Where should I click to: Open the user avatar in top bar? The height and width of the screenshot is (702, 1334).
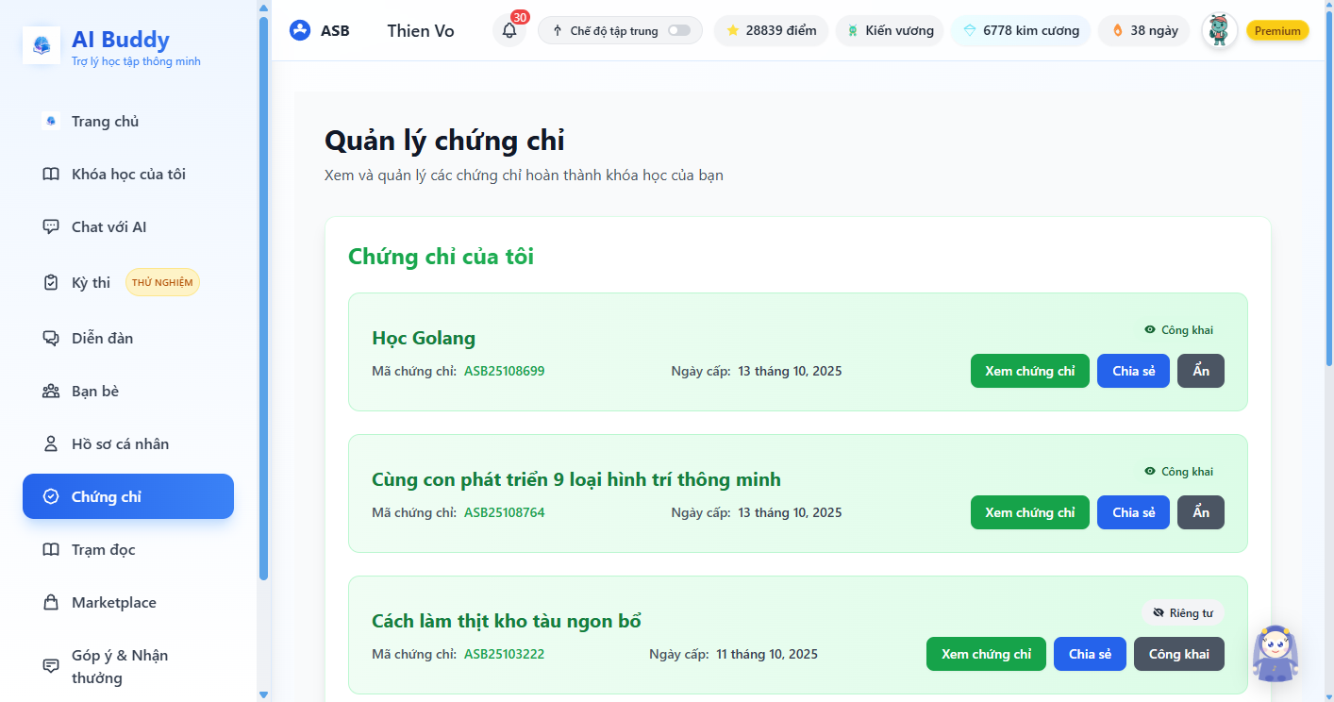[1219, 30]
